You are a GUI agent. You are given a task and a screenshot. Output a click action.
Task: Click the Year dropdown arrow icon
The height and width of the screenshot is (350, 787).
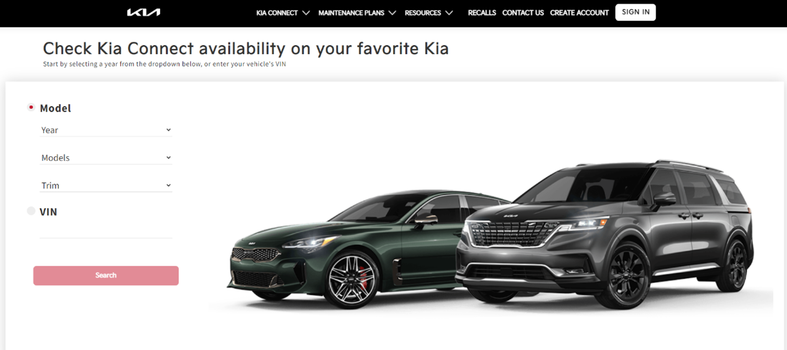coord(168,130)
